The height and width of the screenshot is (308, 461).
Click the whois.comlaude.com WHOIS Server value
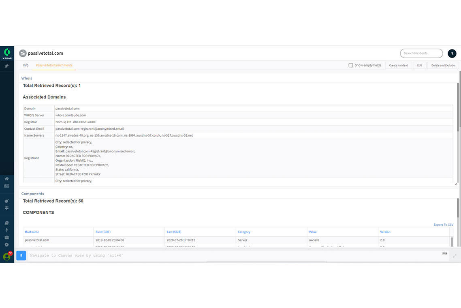click(70, 115)
